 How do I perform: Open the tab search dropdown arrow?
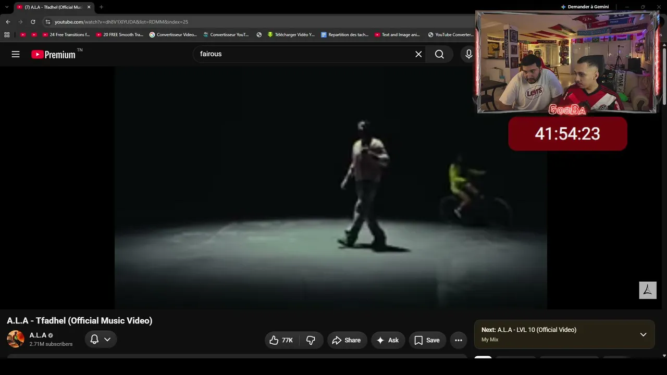[6, 7]
